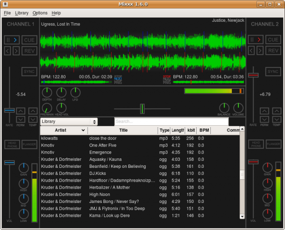Click the track list scroll-down arrow
This screenshot has height=230, width=285.
coord(242,216)
